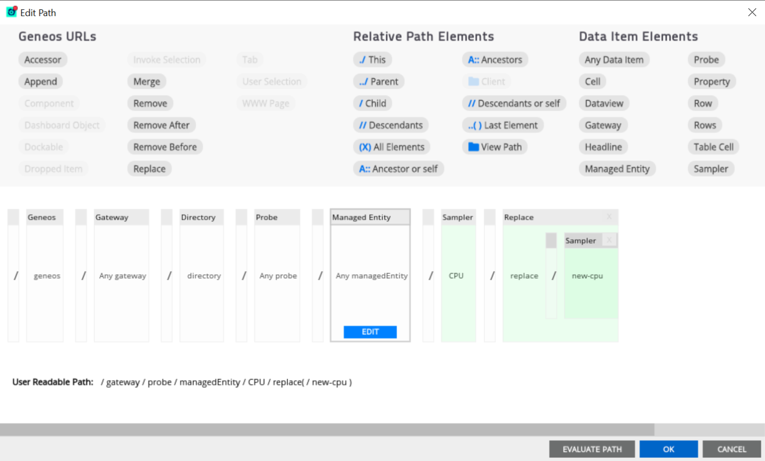The image size is (765, 461).
Task: Select the new-cpu nested sampler block
Action: (591, 276)
